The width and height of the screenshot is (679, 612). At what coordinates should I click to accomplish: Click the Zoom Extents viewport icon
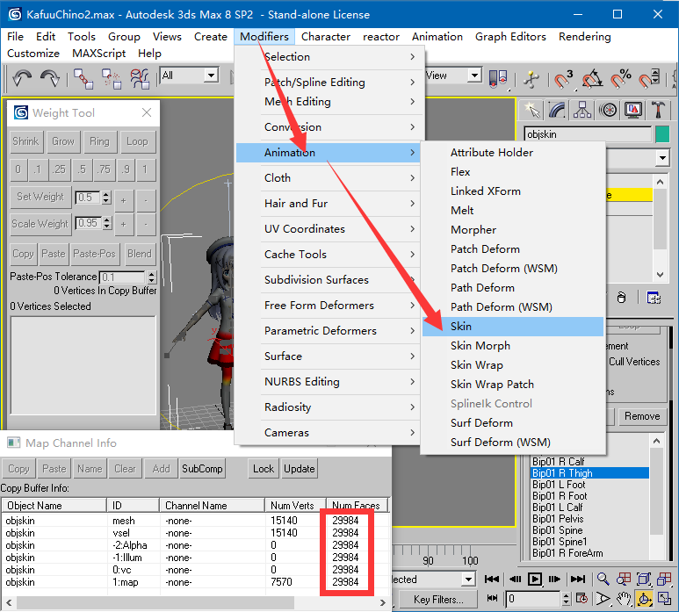coord(644,579)
